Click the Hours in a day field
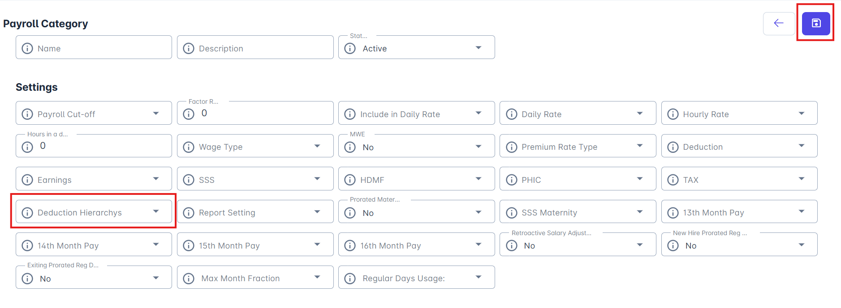The width and height of the screenshot is (841, 308). tap(103, 146)
